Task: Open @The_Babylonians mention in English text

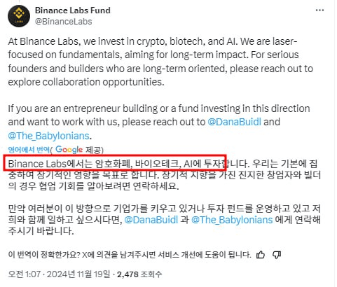Action: 48,136
